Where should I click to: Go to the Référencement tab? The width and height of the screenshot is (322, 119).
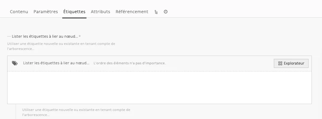(x=132, y=12)
